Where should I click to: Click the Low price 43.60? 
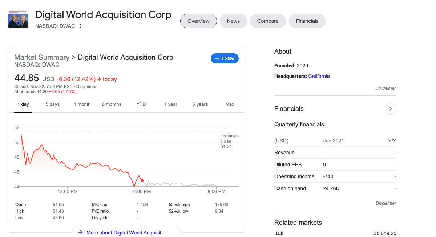(x=58, y=218)
